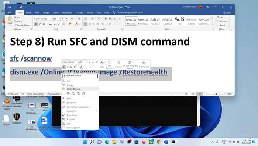Toggle Italic in the ribbon Font group
The image size is (258, 146).
[40, 24]
